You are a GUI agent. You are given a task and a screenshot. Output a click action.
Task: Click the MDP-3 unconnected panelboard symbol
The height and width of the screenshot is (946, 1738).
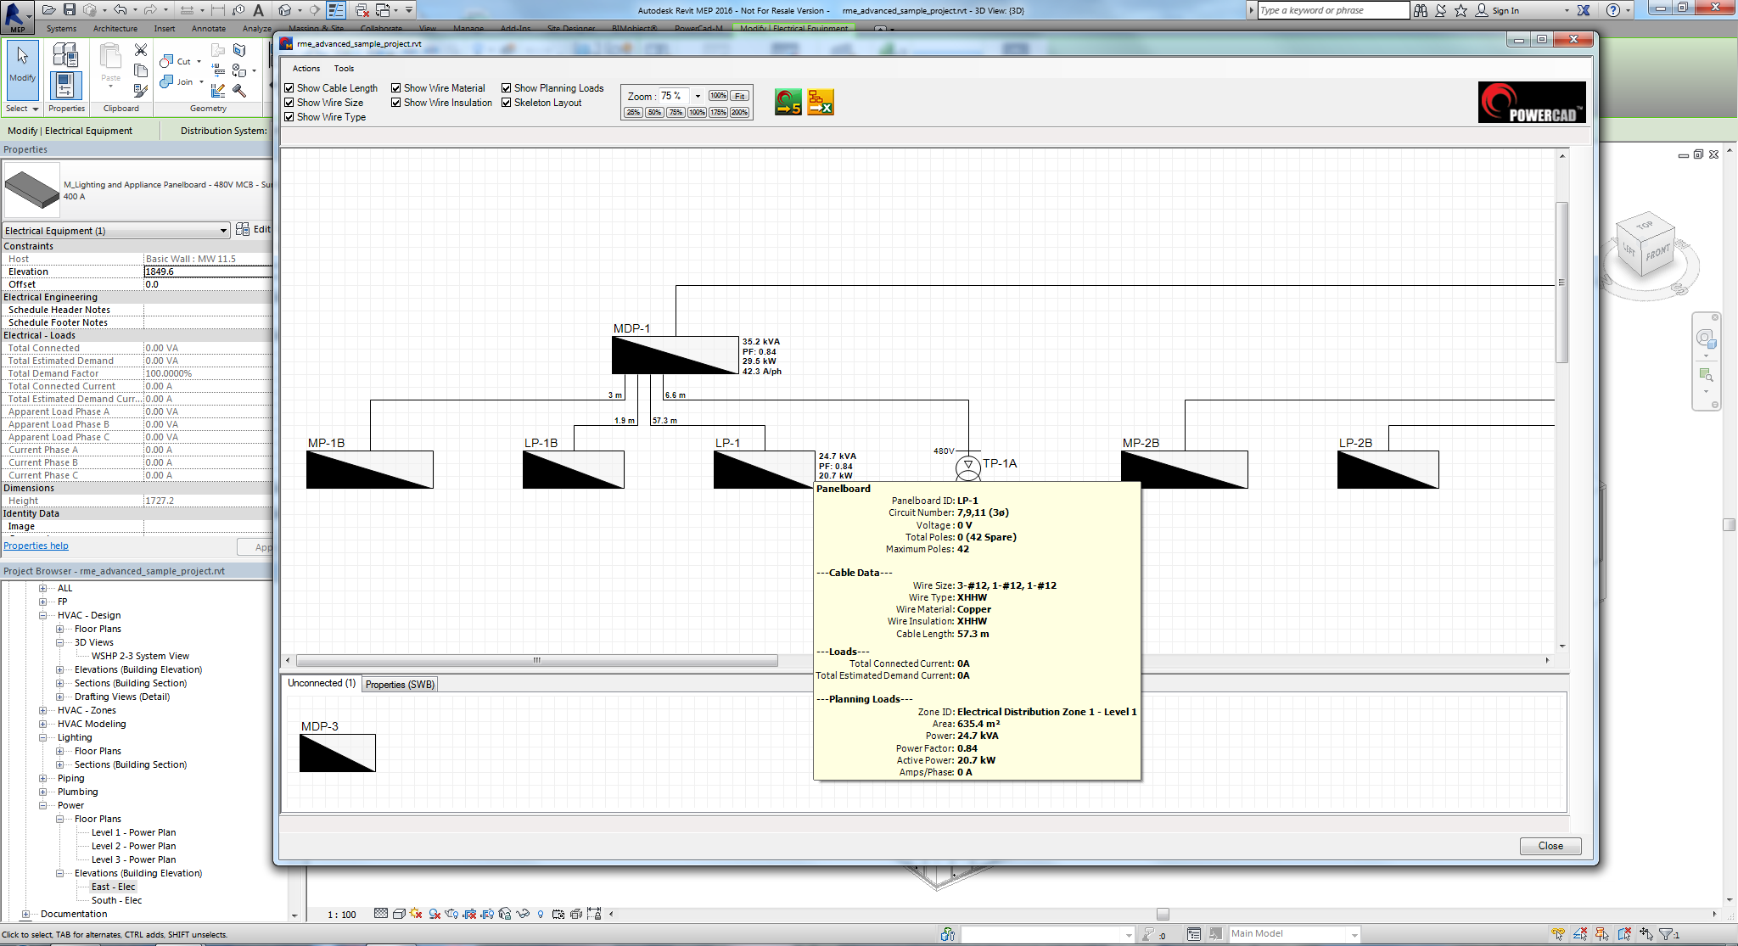(x=337, y=753)
